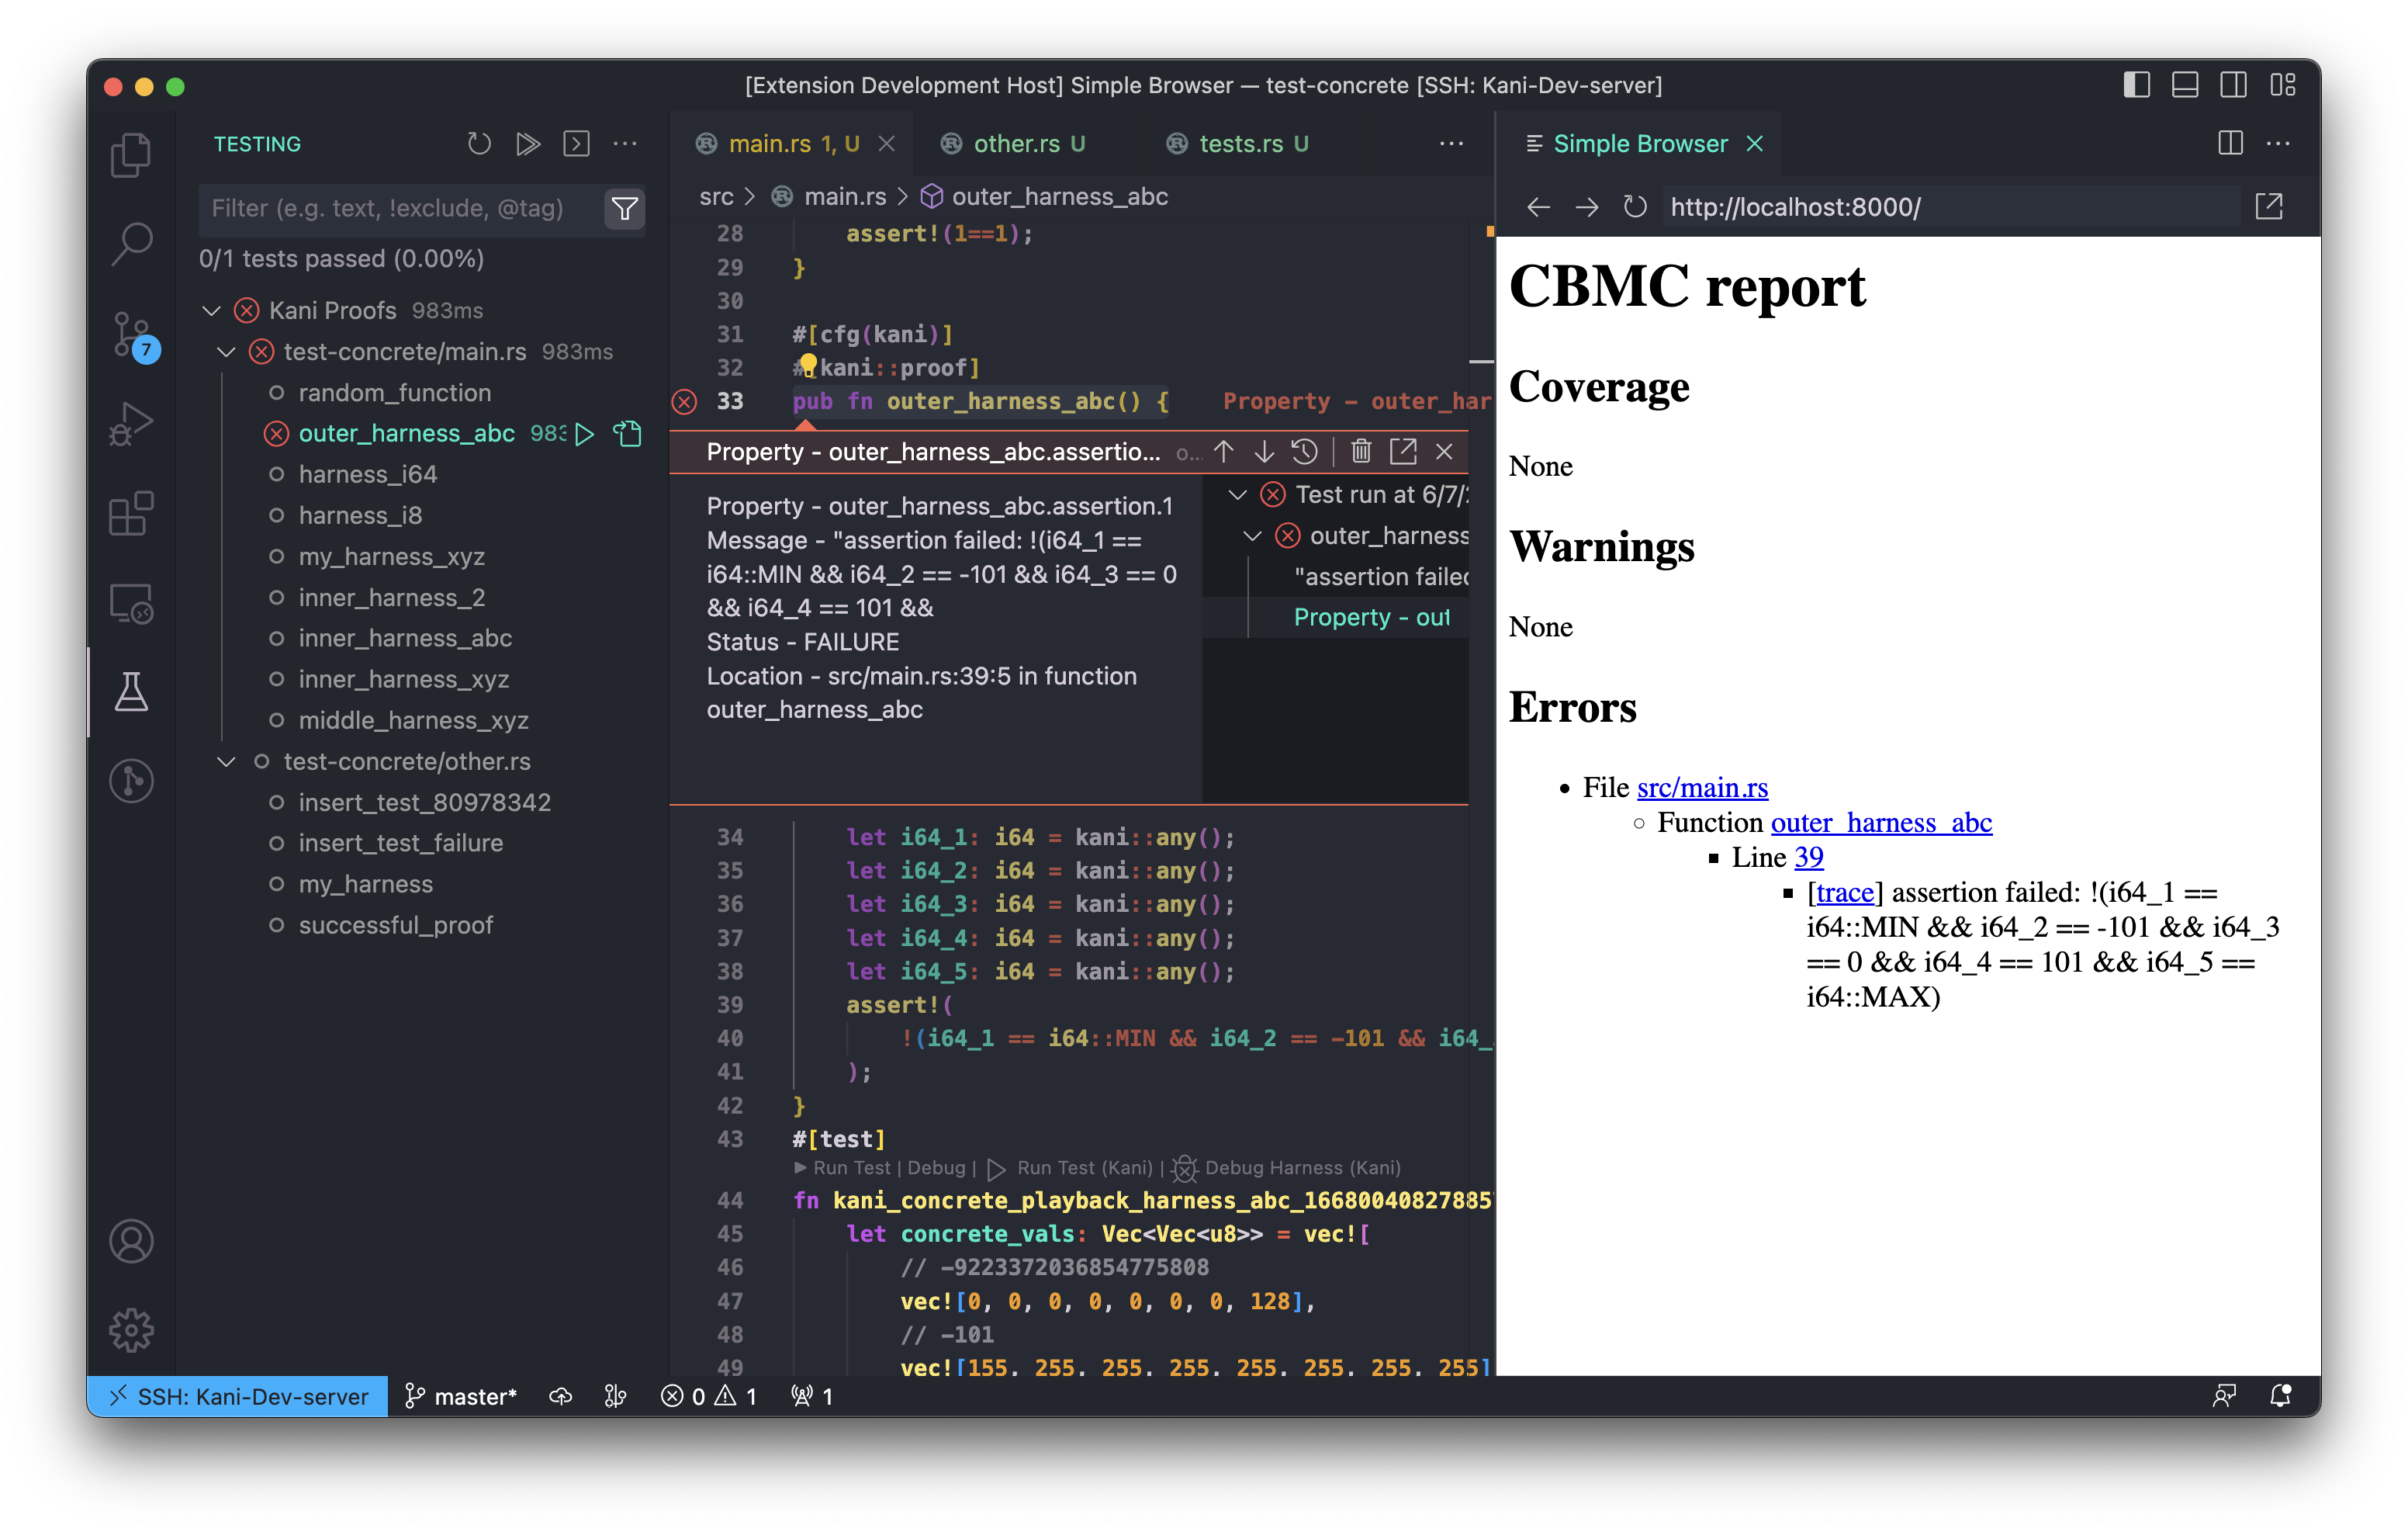The height and width of the screenshot is (1532, 2408).
Task: Select harness_i64 in test tree
Action: (366, 474)
